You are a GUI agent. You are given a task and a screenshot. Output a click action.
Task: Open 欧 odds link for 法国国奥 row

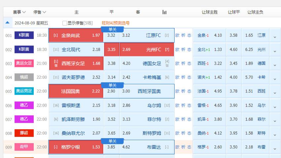click(x=178, y=91)
